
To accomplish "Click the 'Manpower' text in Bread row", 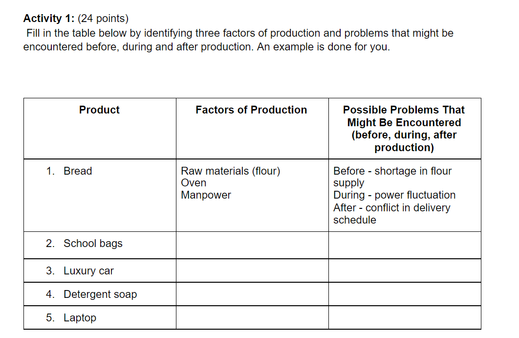I will [206, 195].
